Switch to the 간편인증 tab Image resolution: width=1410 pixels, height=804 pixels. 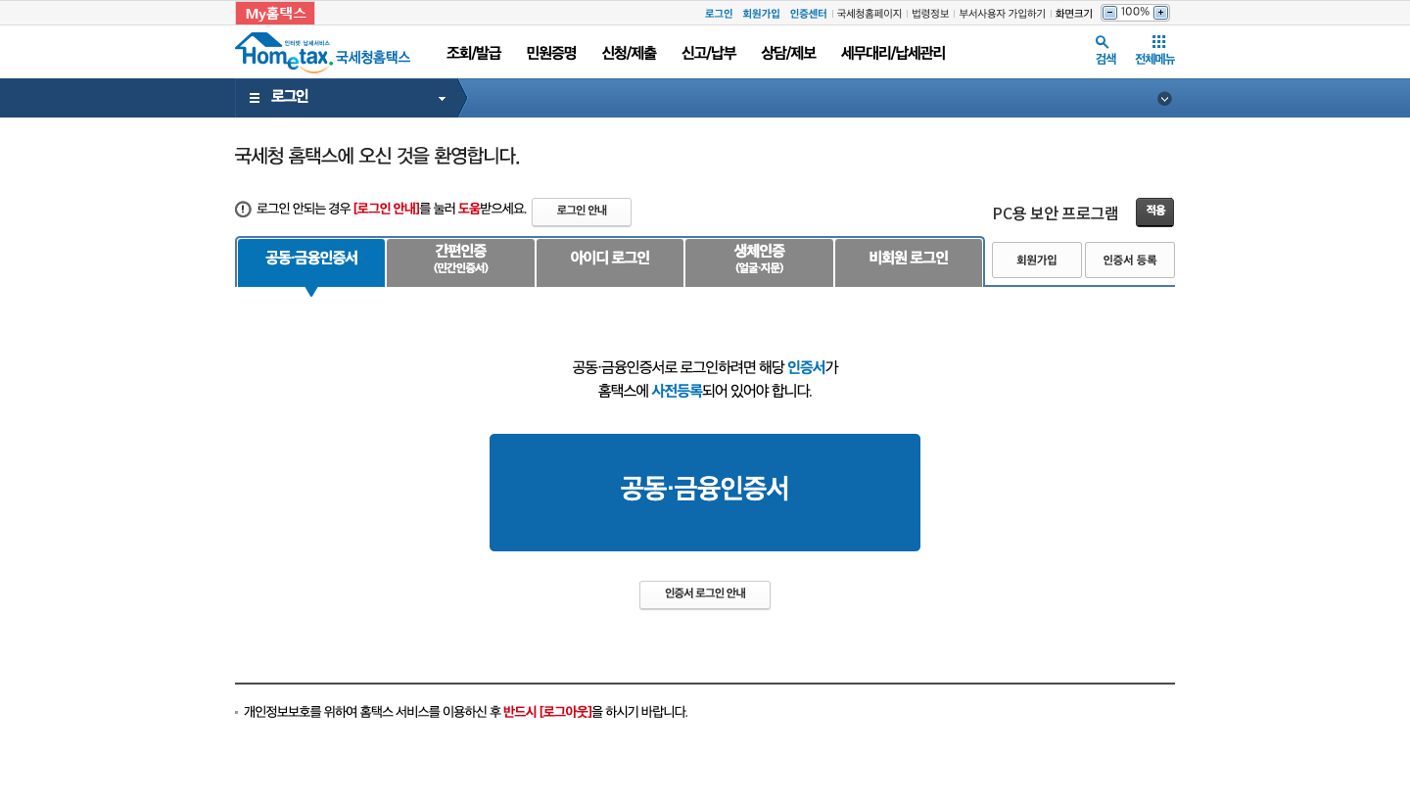460,261
